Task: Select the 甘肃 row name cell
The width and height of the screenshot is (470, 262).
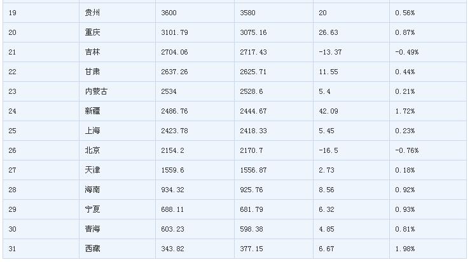Action: pos(92,72)
